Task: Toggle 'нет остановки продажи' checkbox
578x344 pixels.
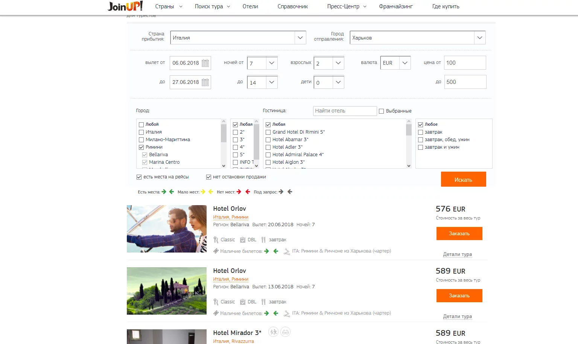Action: point(209,177)
